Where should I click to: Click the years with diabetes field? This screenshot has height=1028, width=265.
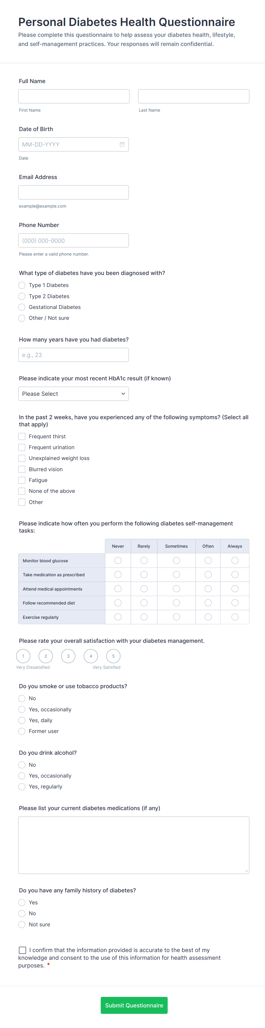tap(73, 355)
